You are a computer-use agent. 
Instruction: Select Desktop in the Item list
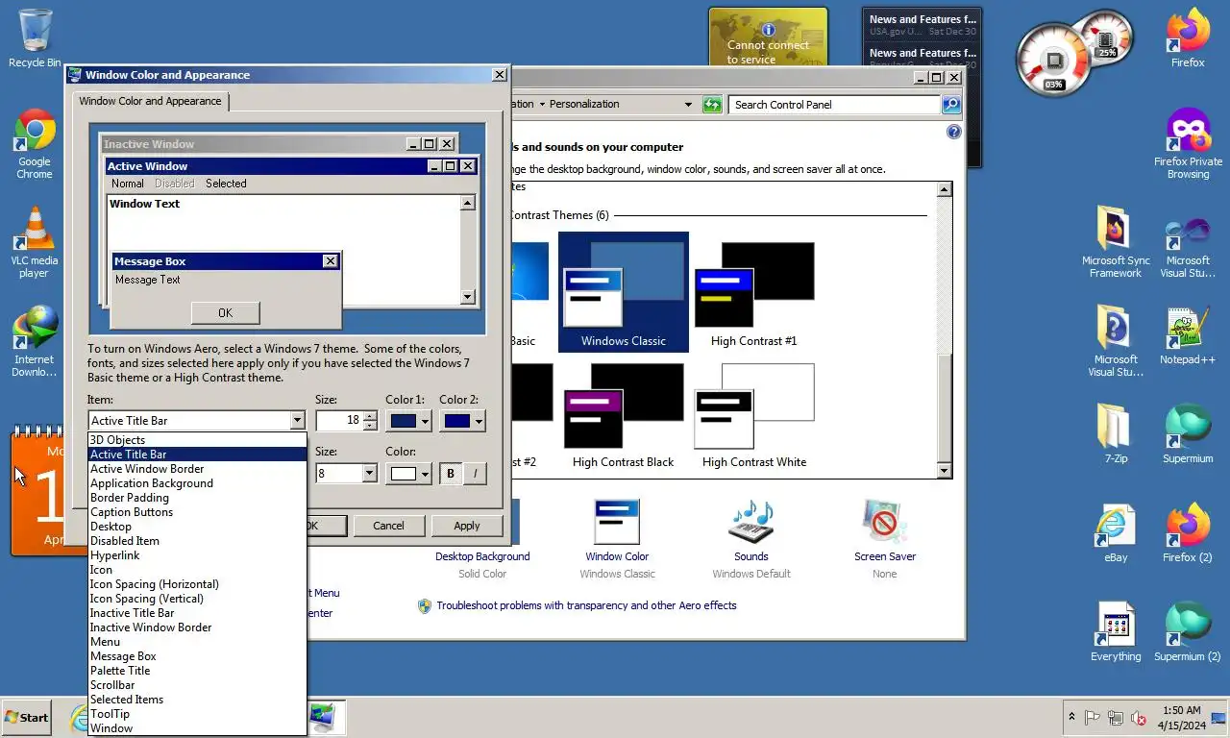click(x=197, y=527)
